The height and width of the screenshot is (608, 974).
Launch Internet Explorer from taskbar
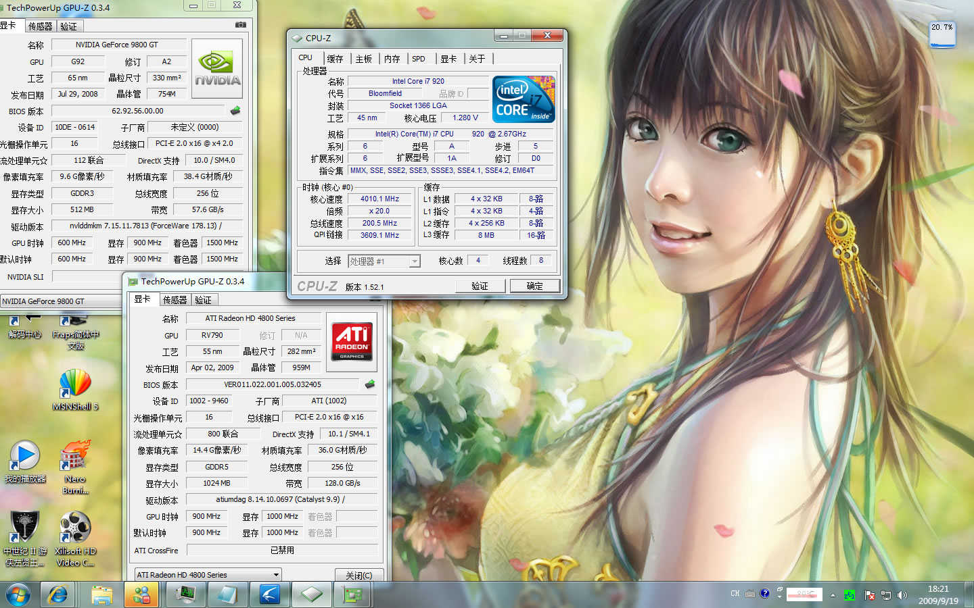(57, 594)
